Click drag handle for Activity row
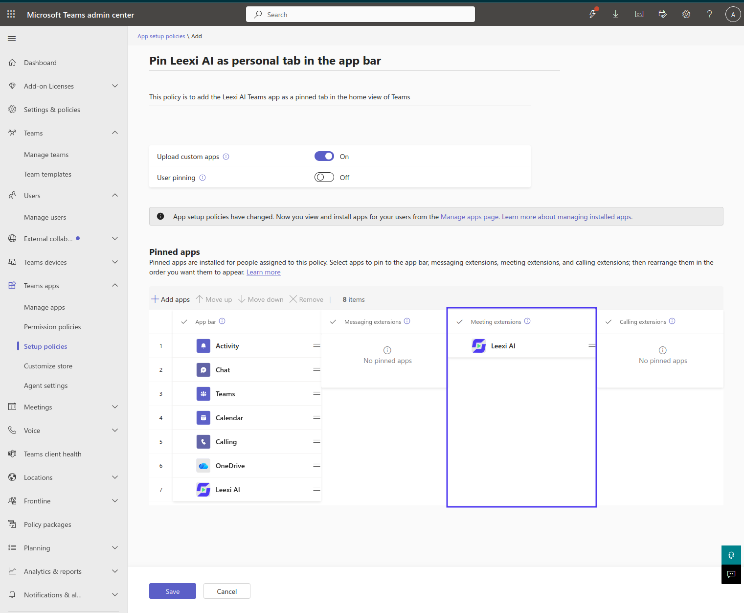Viewport: 744px width, 613px height. click(x=316, y=346)
